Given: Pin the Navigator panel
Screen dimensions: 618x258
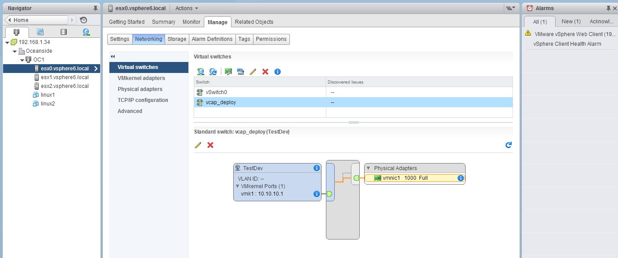Looking at the screenshot, I should (96, 8).
